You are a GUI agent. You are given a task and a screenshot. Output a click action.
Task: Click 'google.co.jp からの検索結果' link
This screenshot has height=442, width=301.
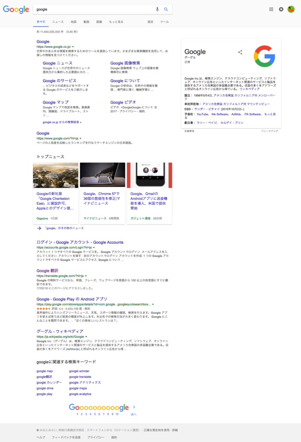(62, 122)
